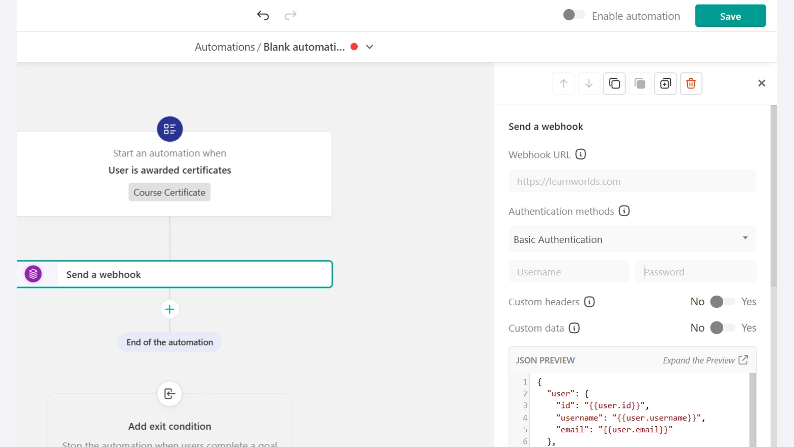794x447 pixels.
Task: Click the Add exit condition heading
Action: click(x=169, y=426)
